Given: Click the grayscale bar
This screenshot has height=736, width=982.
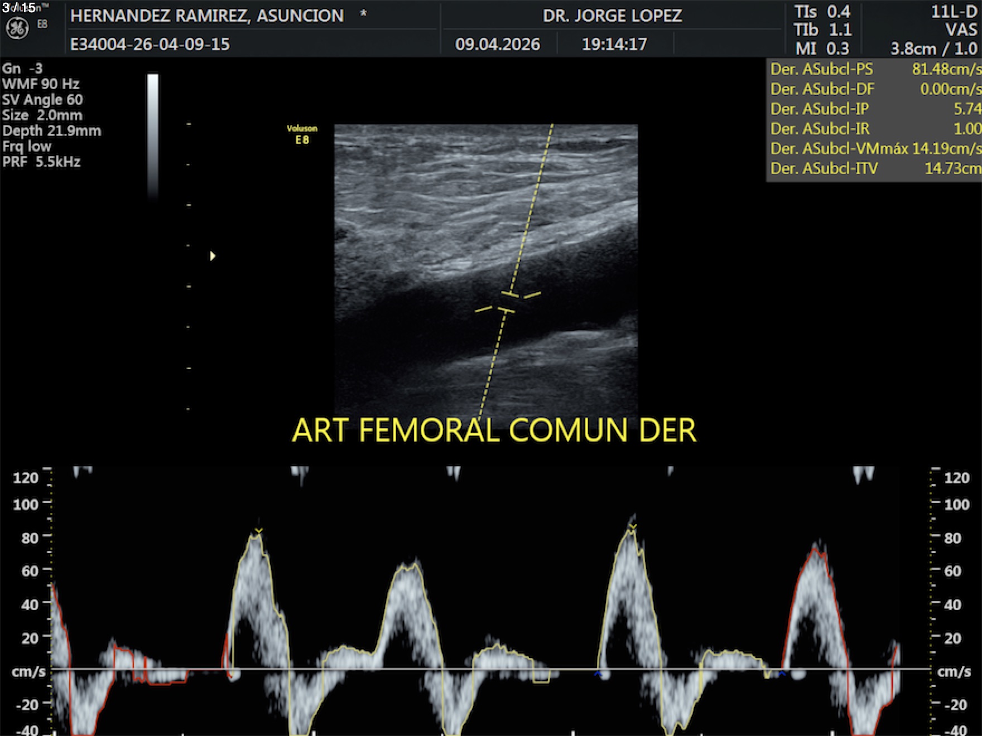Looking at the screenshot, I should pos(153,135).
